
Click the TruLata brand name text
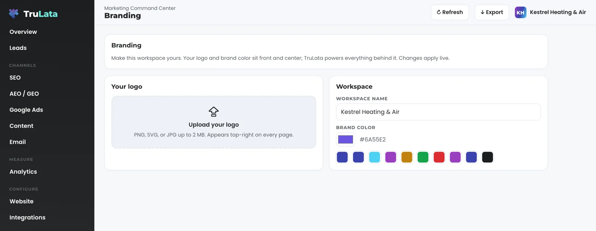tap(41, 14)
